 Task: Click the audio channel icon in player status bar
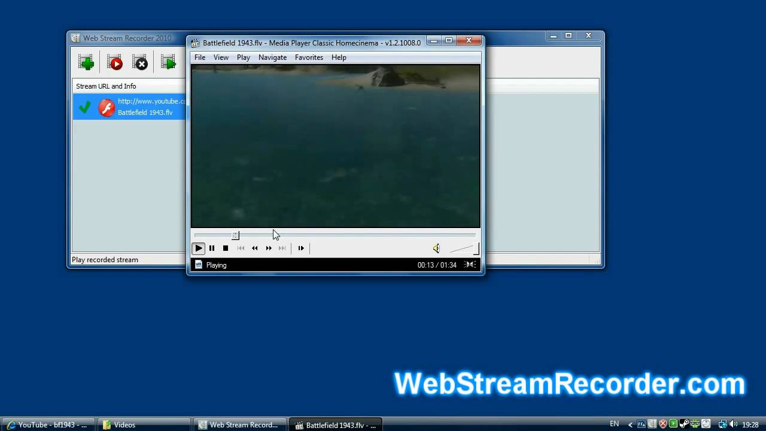pos(471,265)
